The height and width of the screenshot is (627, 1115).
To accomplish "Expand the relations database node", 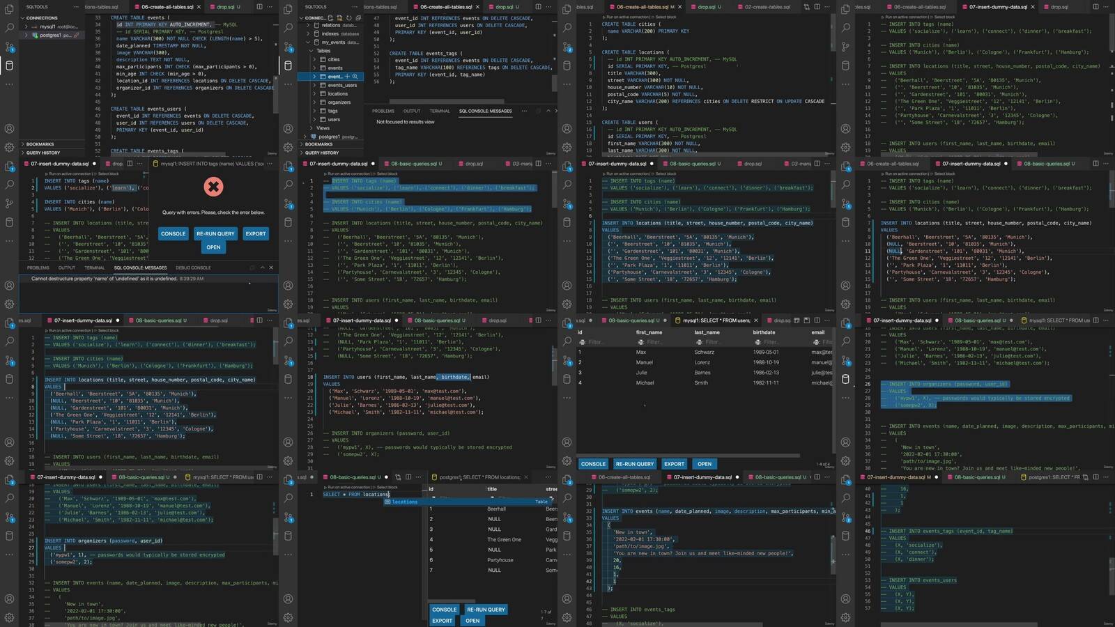I will [307, 25].
